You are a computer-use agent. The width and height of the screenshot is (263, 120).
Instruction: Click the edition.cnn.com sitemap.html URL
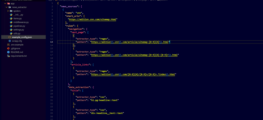tap(92, 19)
